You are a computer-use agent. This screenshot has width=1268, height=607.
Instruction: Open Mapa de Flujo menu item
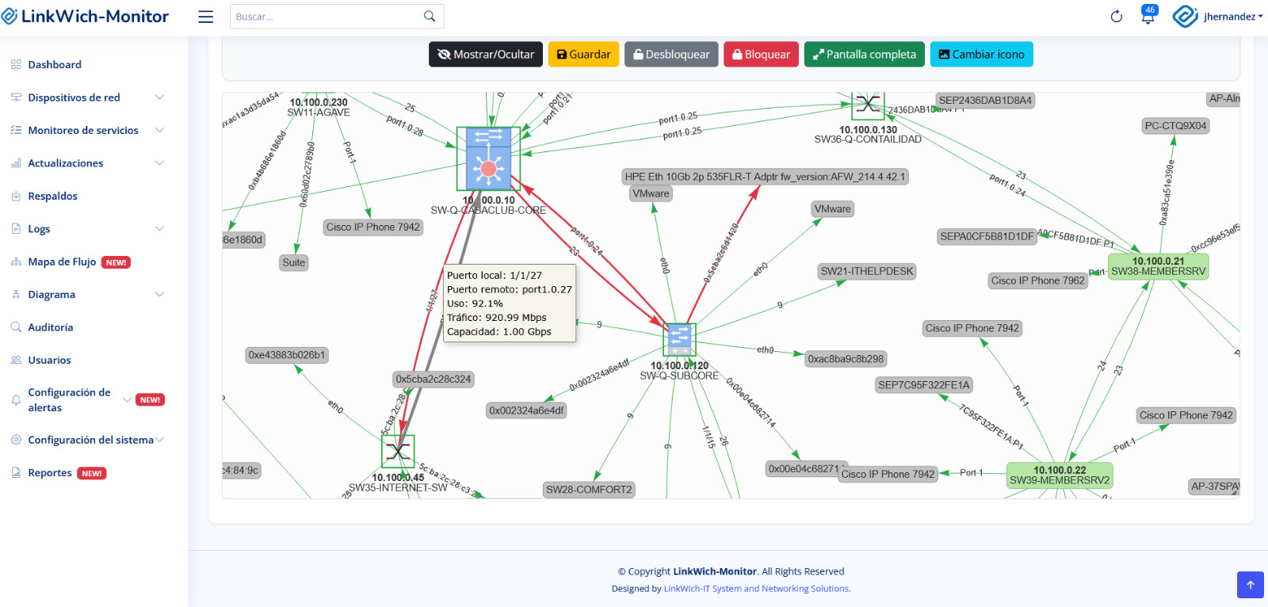click(62, 262)
